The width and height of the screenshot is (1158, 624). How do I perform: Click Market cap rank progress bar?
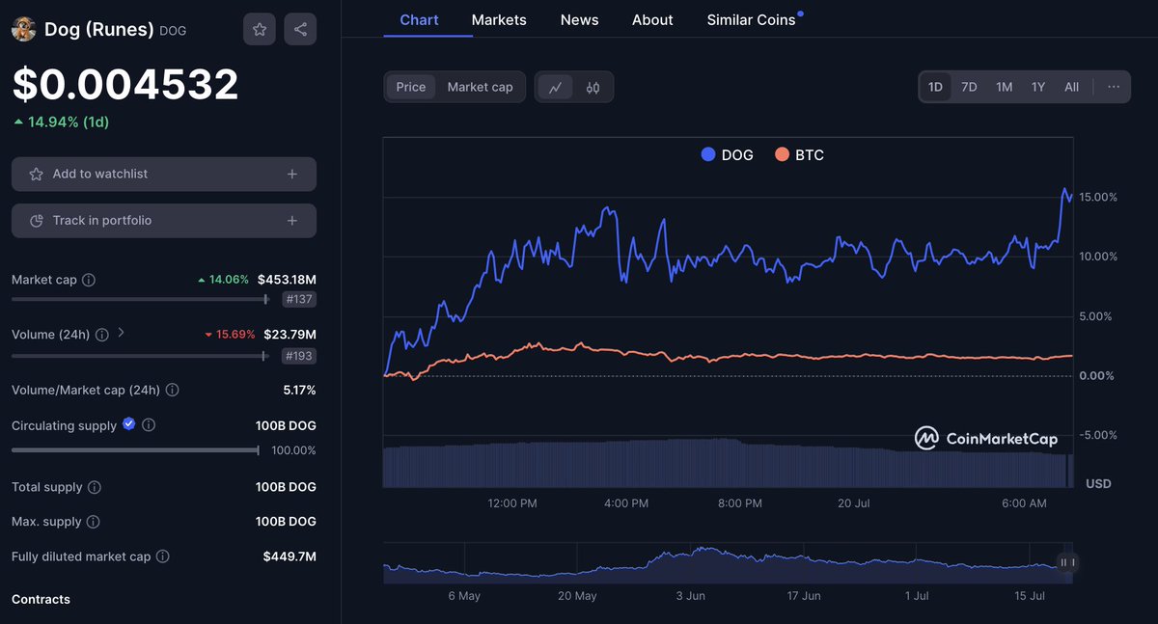140,300
